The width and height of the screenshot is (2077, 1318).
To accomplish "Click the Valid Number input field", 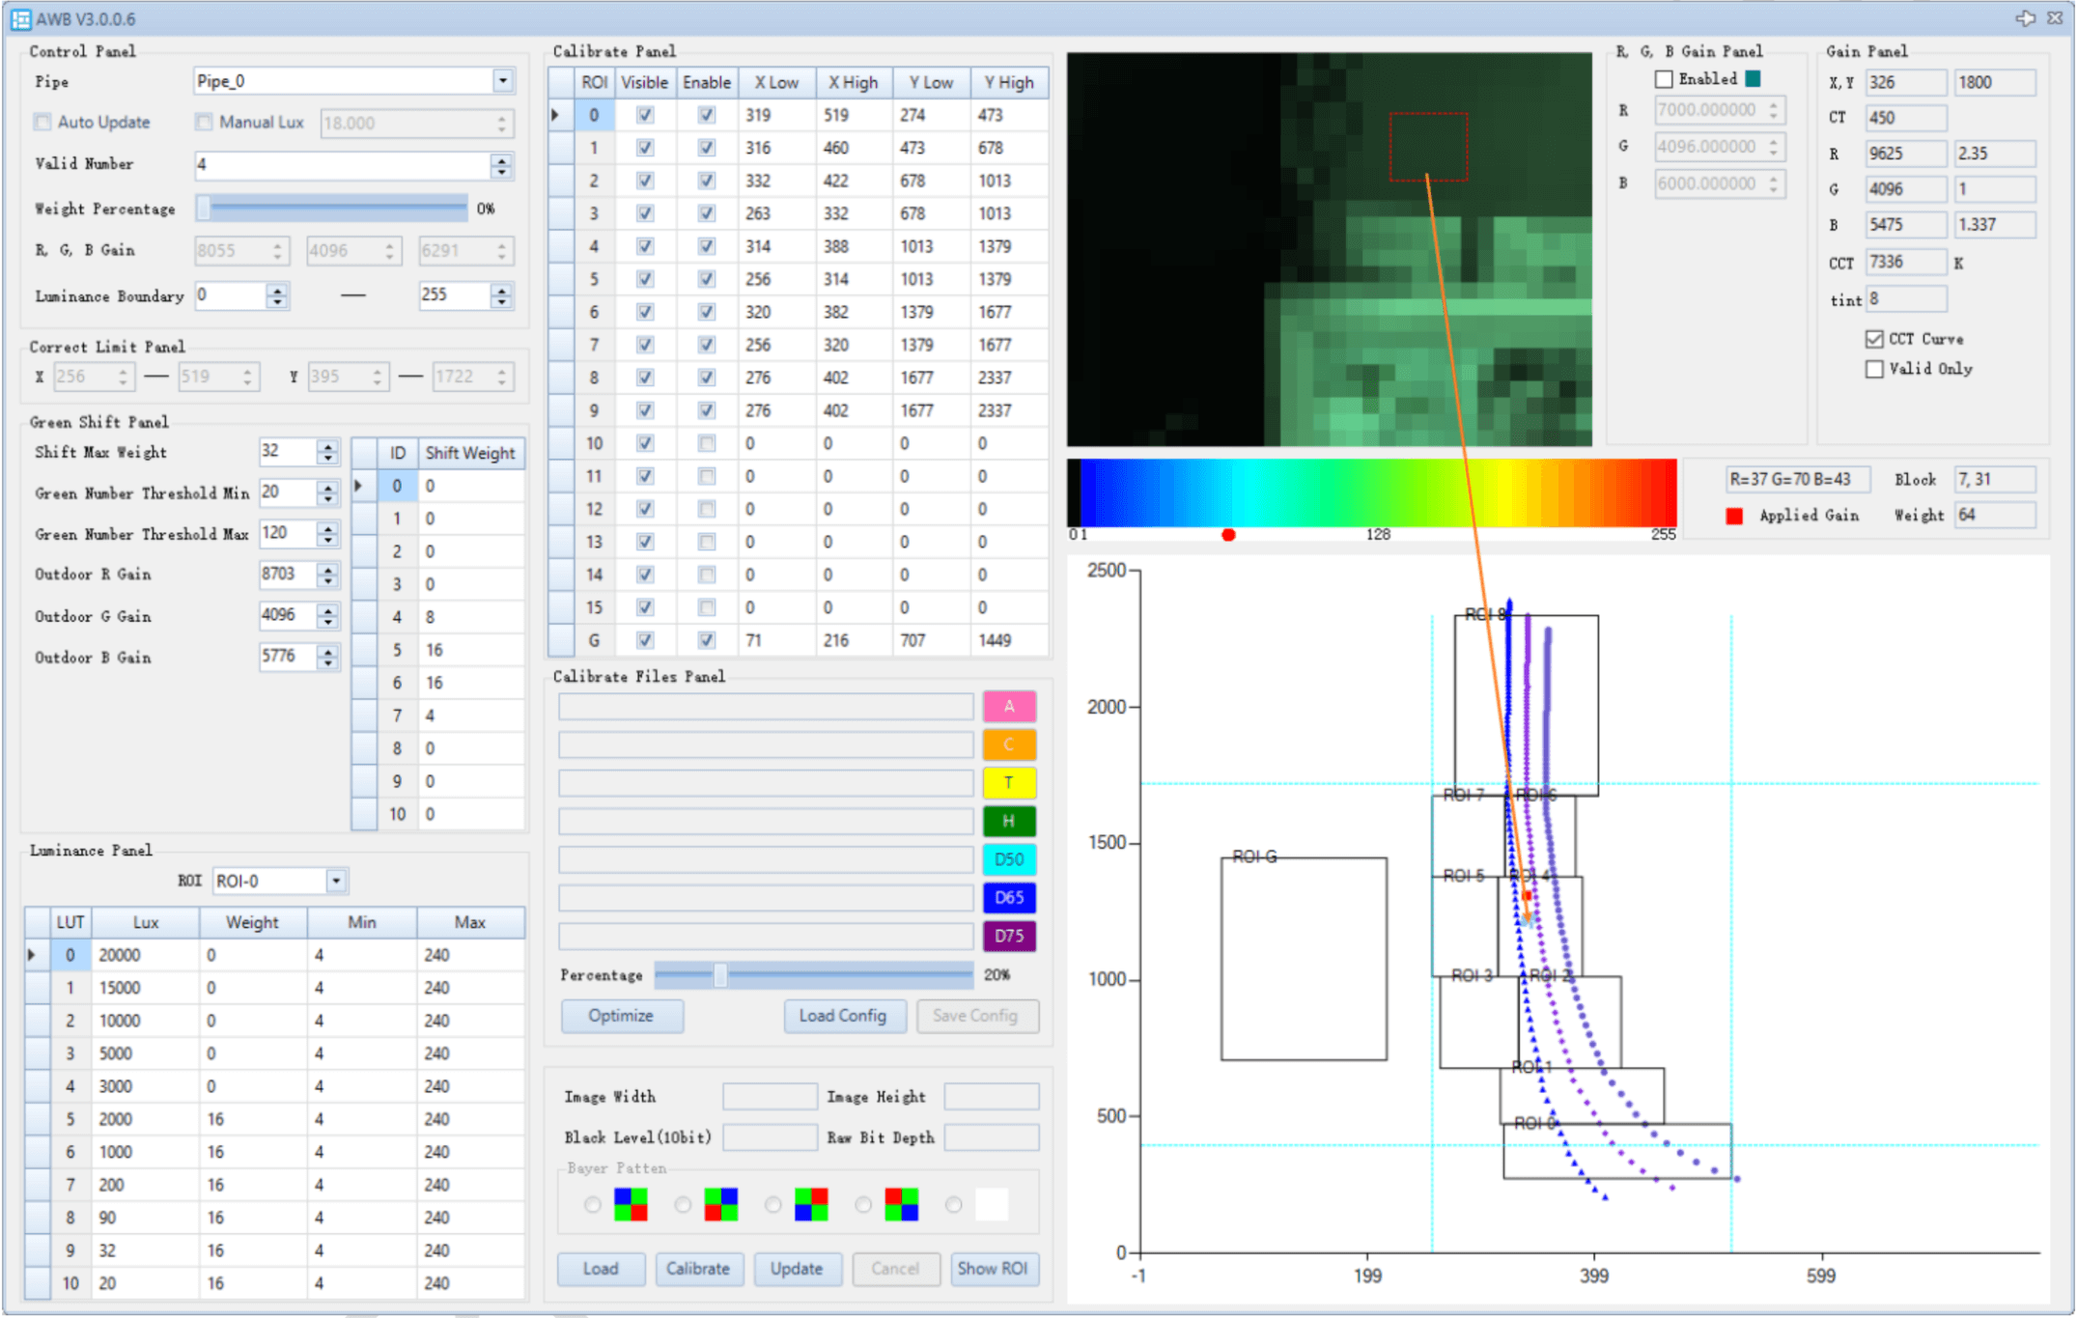I will [x=343, y=165].
